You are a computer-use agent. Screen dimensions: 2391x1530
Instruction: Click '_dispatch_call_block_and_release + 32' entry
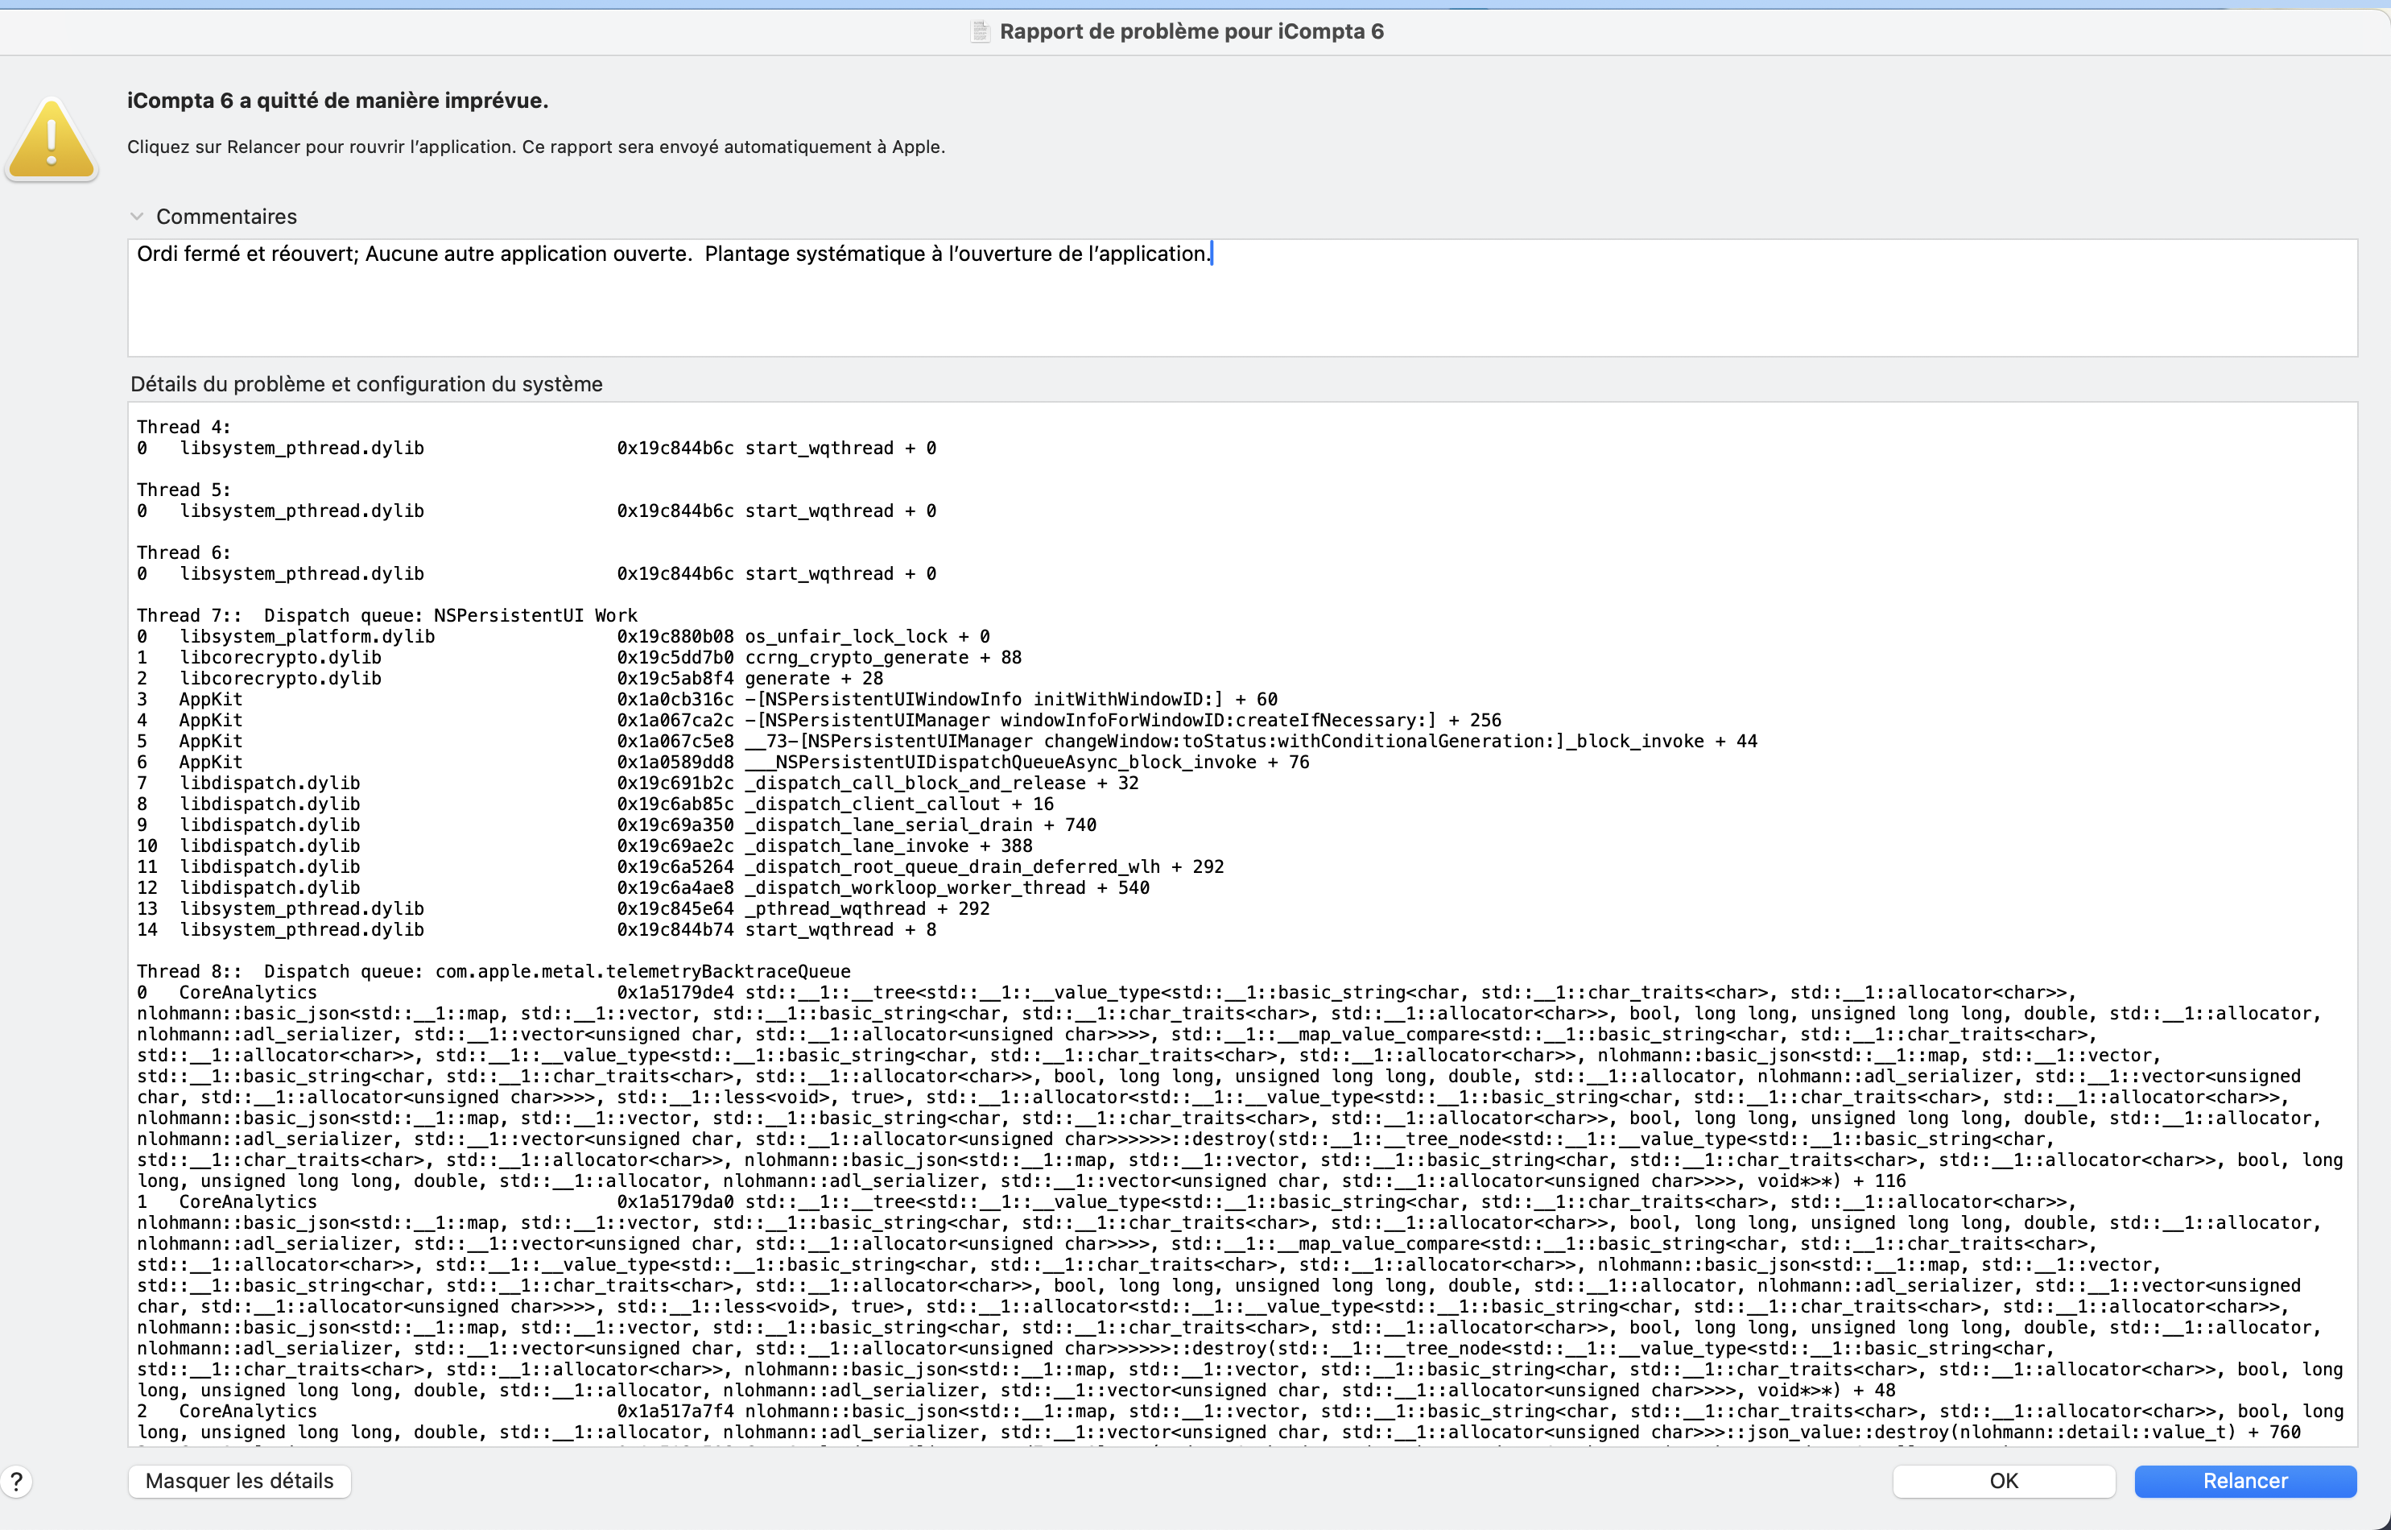point(941,783)
